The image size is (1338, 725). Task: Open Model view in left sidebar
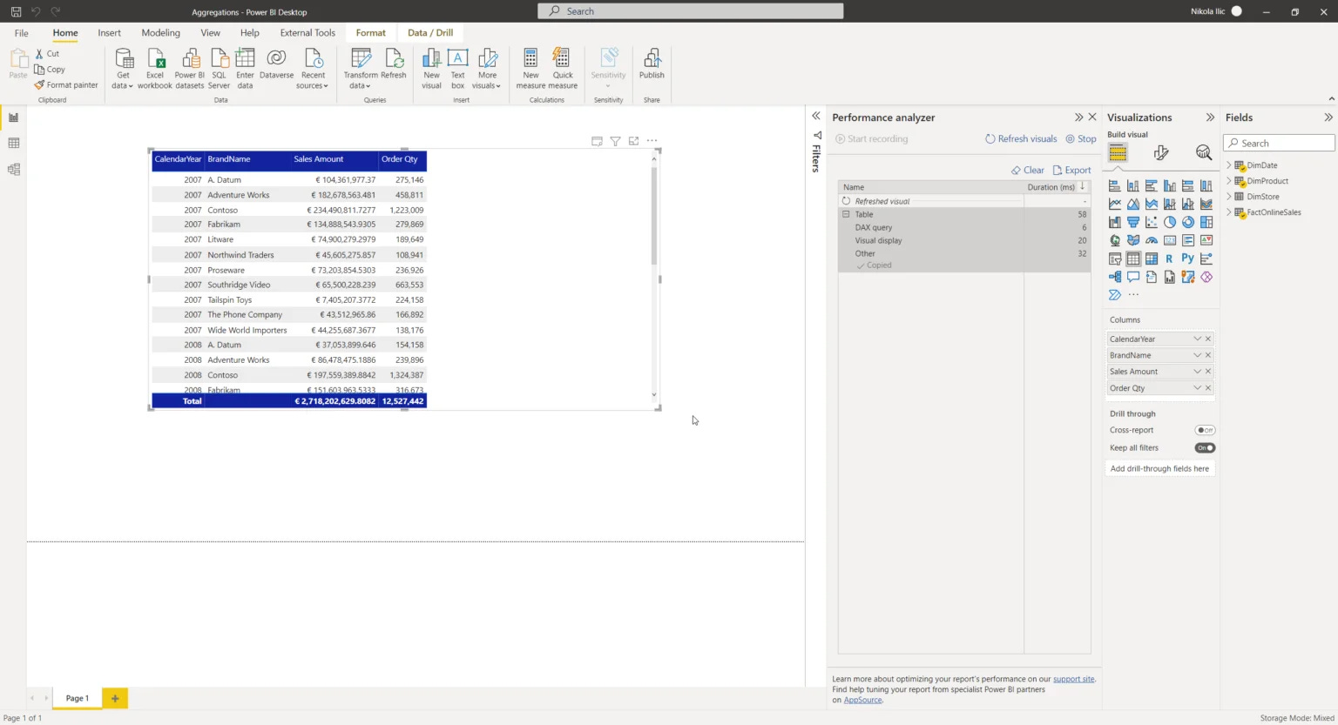point(13,170)
